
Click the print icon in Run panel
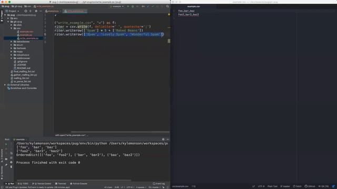point(11,162)
